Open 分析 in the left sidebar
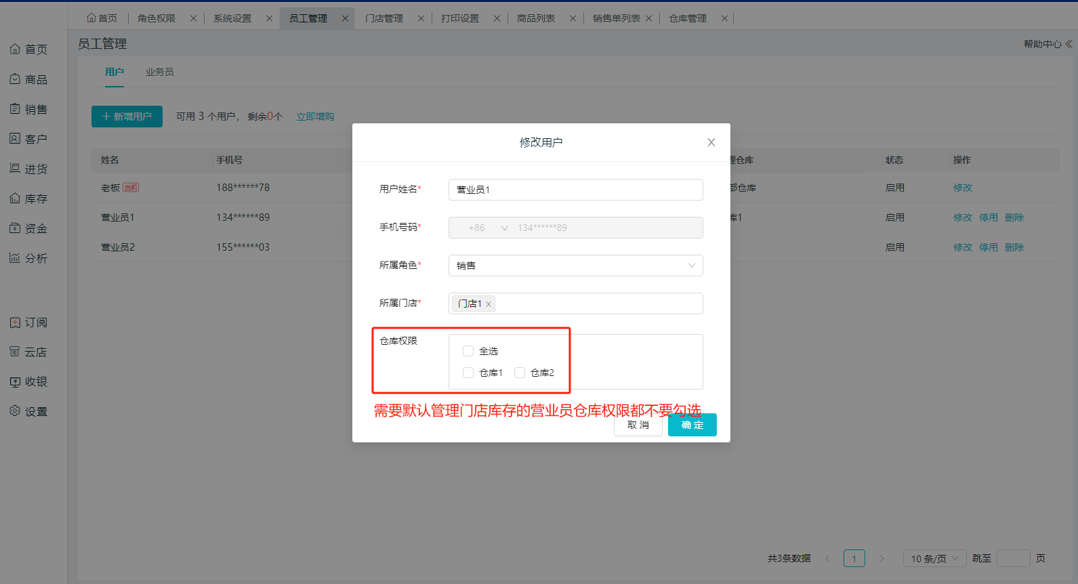1078x584 pixels. 28,258
